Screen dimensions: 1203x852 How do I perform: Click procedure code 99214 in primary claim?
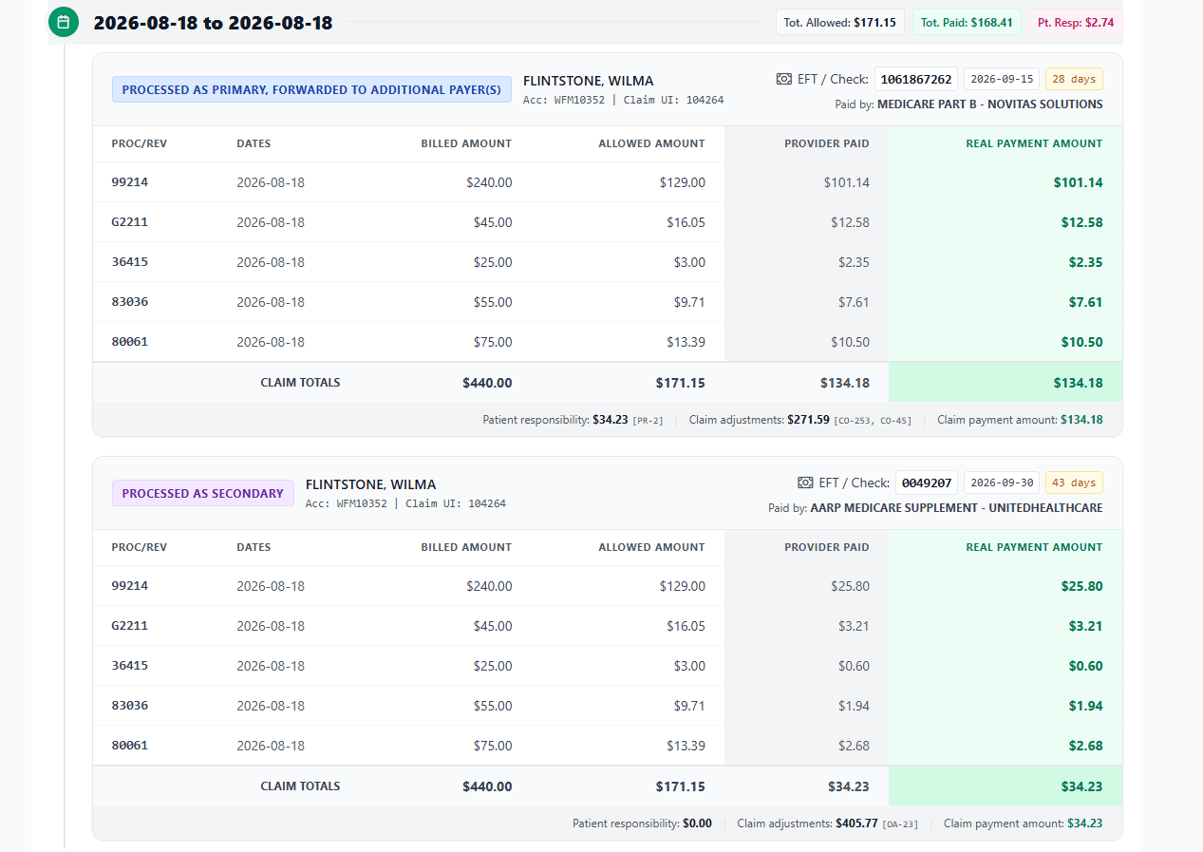[130, 182]
